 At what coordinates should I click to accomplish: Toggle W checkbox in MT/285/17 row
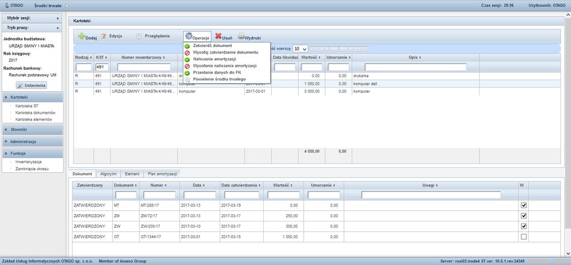[524, 205]
